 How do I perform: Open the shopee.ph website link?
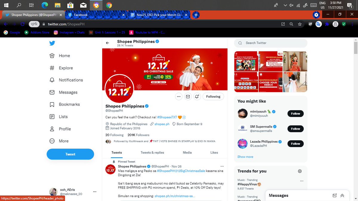[x=162, y=124]
